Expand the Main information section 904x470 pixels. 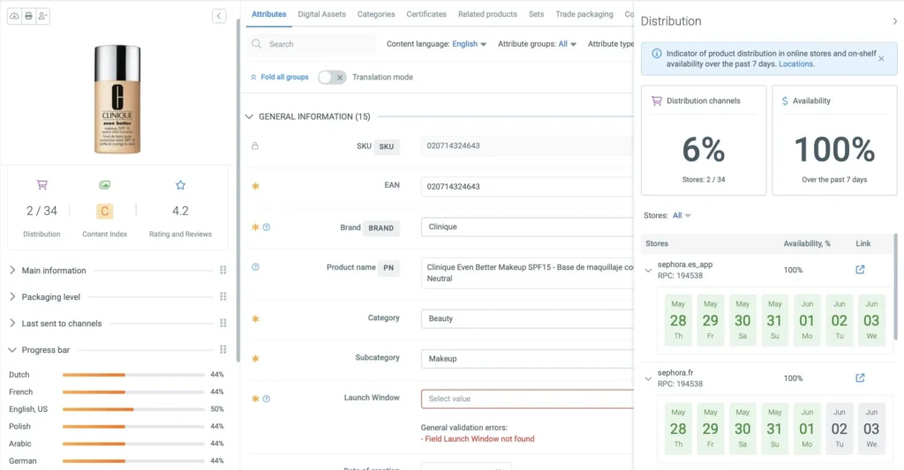[12, 270]
